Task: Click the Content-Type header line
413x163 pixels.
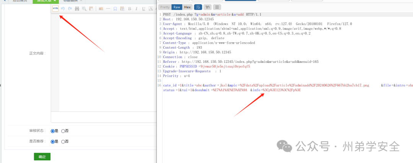Action: pyautogui.click(x=209, y=43)
